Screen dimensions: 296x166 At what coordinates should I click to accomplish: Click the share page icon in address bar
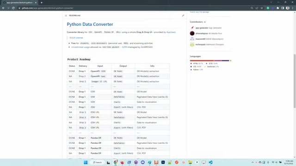(x=257, y=8)
